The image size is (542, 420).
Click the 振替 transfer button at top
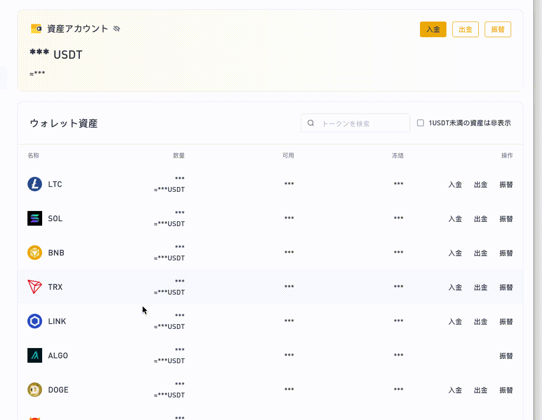(x=498, y=29)
